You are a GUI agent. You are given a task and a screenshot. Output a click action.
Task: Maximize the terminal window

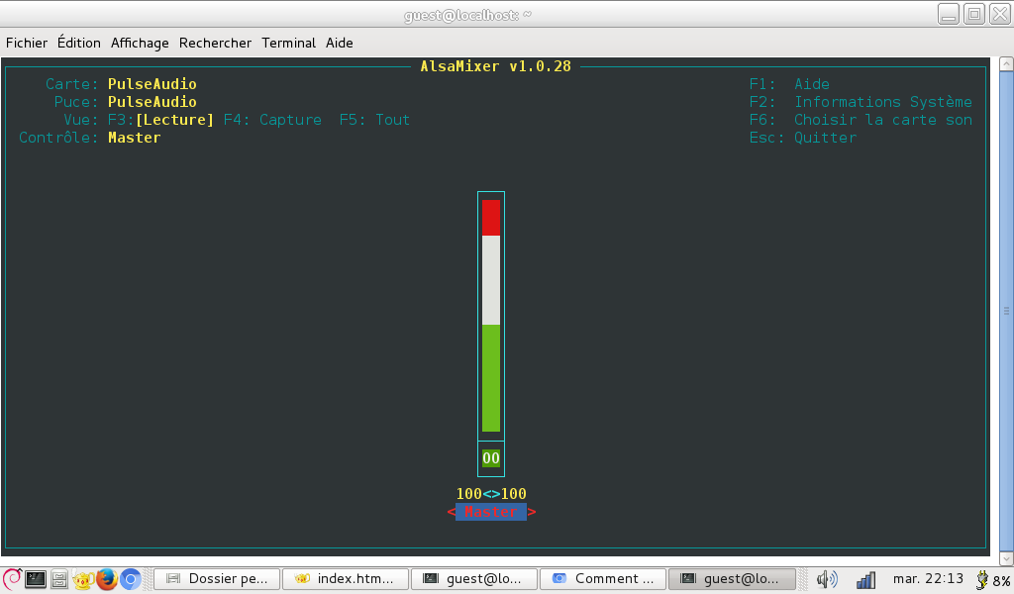click(x=974, y=14)
